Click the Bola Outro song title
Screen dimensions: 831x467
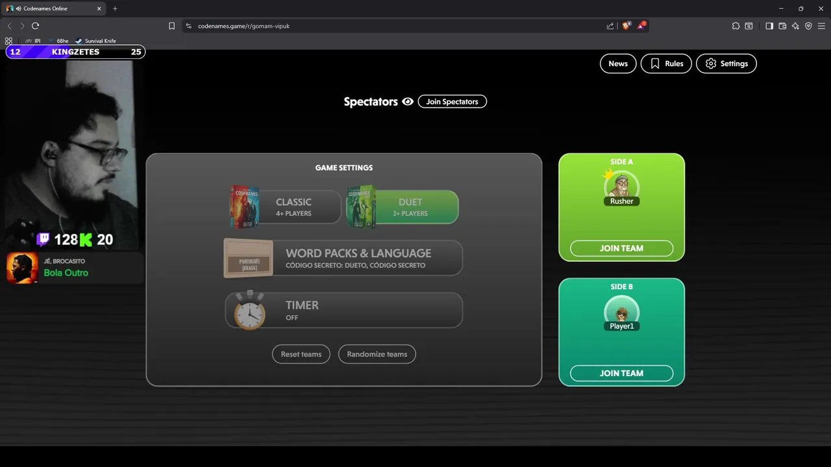click(x=66, y=272)
